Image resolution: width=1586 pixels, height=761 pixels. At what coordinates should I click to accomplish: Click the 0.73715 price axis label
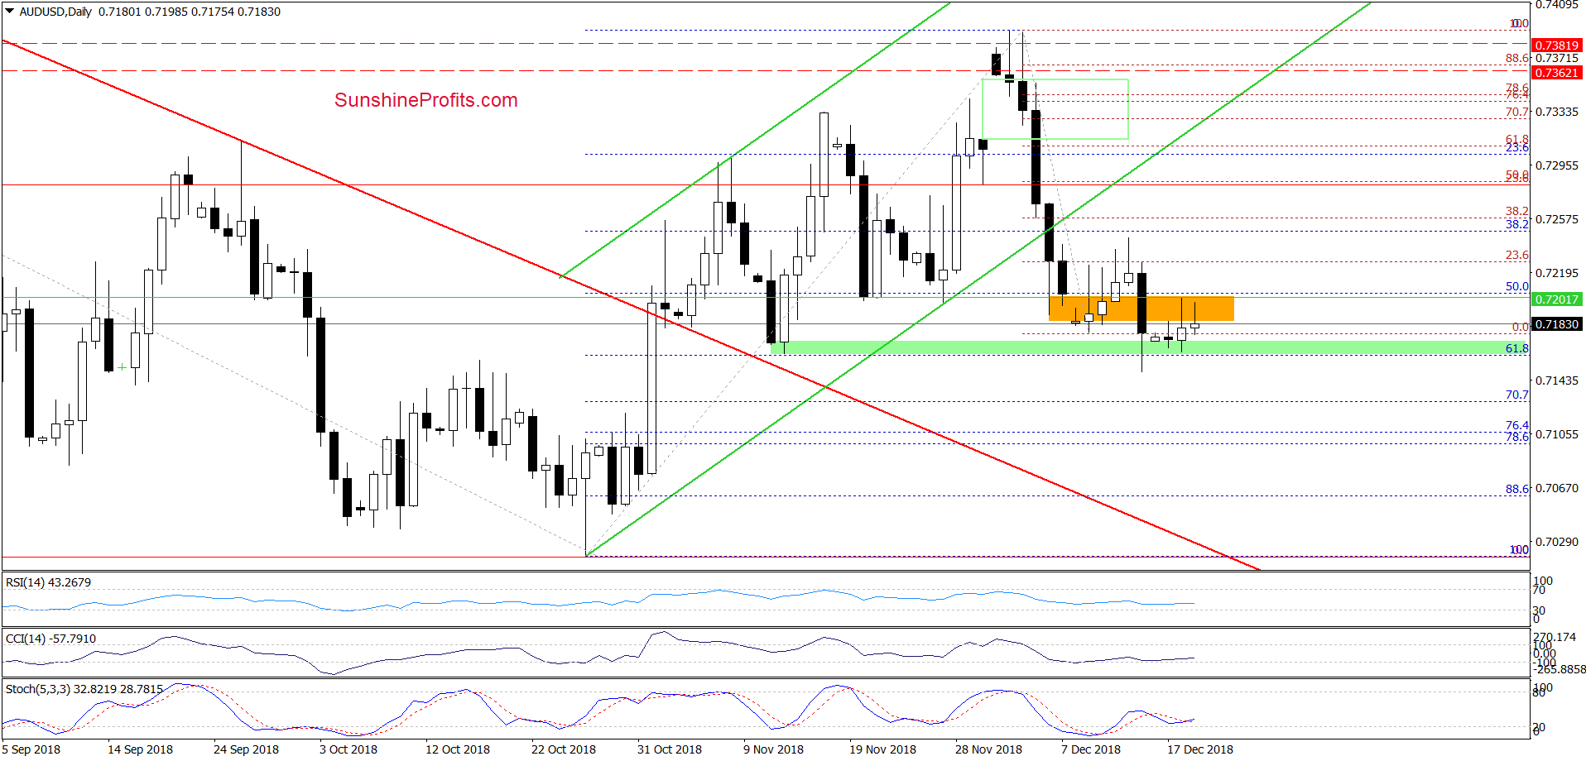(x=1557, y=58)
